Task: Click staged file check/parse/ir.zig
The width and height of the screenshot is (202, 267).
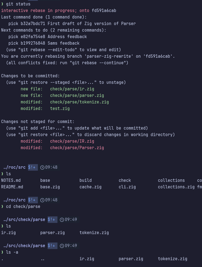Action: click(72, 89)
